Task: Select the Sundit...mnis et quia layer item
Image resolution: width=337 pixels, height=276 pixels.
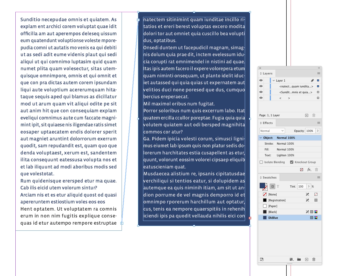Action: coord(296,92)
